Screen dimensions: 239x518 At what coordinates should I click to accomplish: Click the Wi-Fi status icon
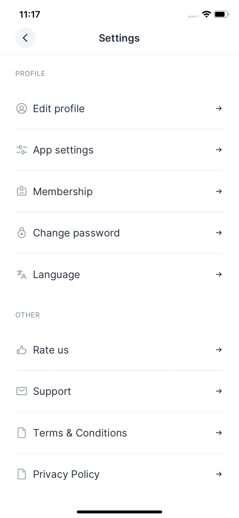206,14
